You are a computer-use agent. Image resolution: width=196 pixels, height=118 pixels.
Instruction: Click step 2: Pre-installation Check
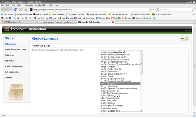click(x=15, y=50)
